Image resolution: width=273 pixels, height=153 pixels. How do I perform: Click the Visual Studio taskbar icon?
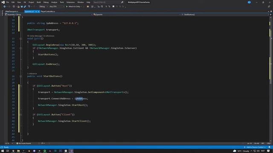click(71, 151)
